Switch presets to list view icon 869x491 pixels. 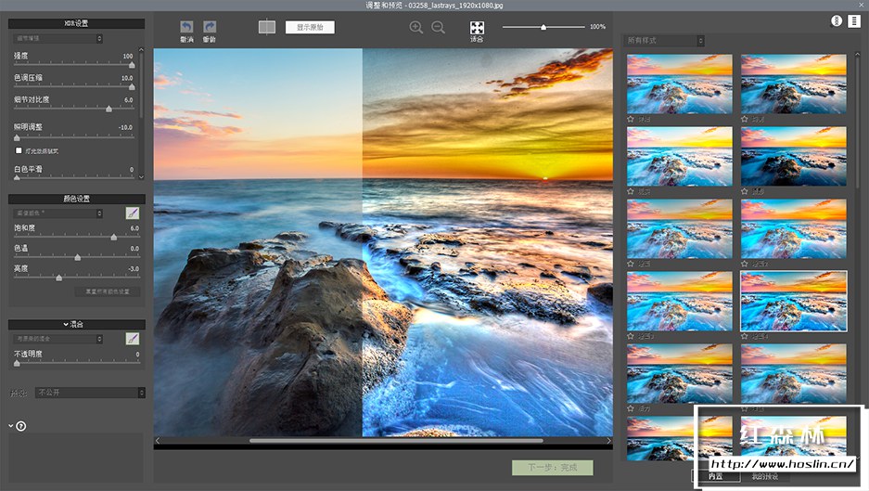tap(853, 20)
